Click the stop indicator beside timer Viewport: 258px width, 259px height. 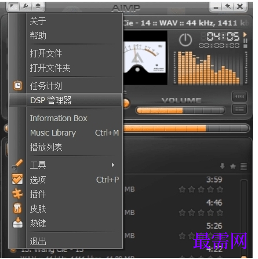245,46
